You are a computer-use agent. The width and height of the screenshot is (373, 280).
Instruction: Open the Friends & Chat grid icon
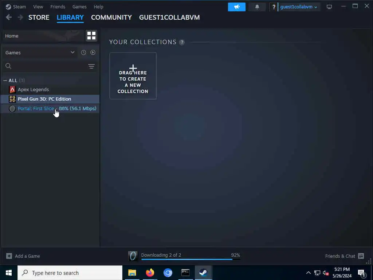point(361,256)
